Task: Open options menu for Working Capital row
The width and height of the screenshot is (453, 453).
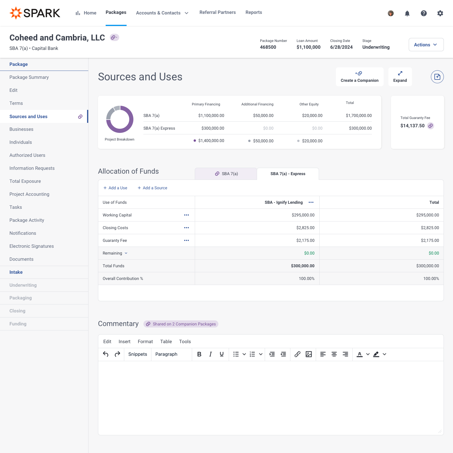Action: tap(187, 215)
